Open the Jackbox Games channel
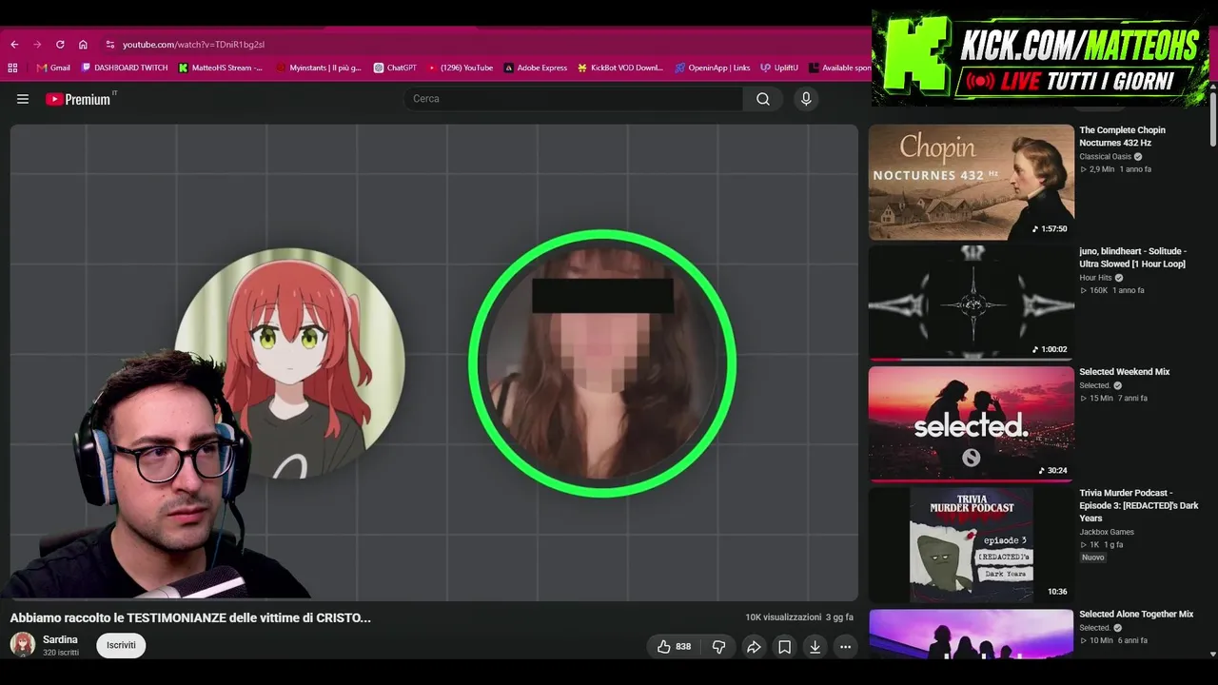The image size is (1218, 685). point(1107,532)
